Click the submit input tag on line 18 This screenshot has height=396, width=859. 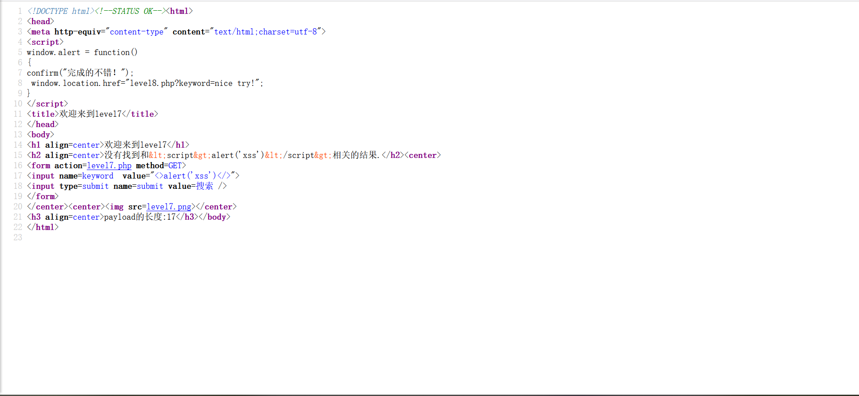tap(127, 186)
